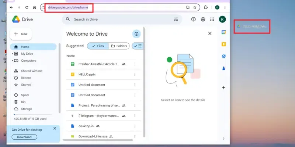Hide side panel with chevron arrow
Viewport: 295px width, 147px height.
(x=223, y=139)
